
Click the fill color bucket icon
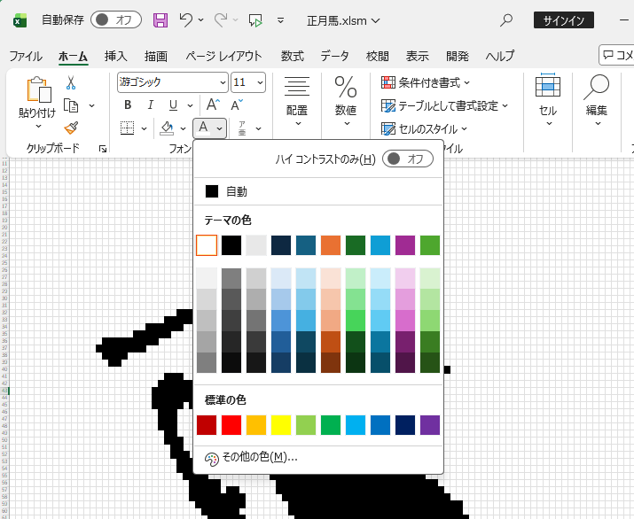167,128
